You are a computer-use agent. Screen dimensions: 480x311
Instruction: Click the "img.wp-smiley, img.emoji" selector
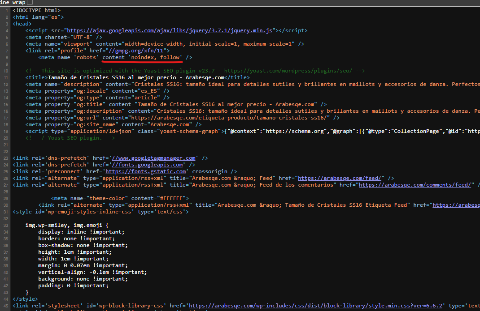(64, 226)
